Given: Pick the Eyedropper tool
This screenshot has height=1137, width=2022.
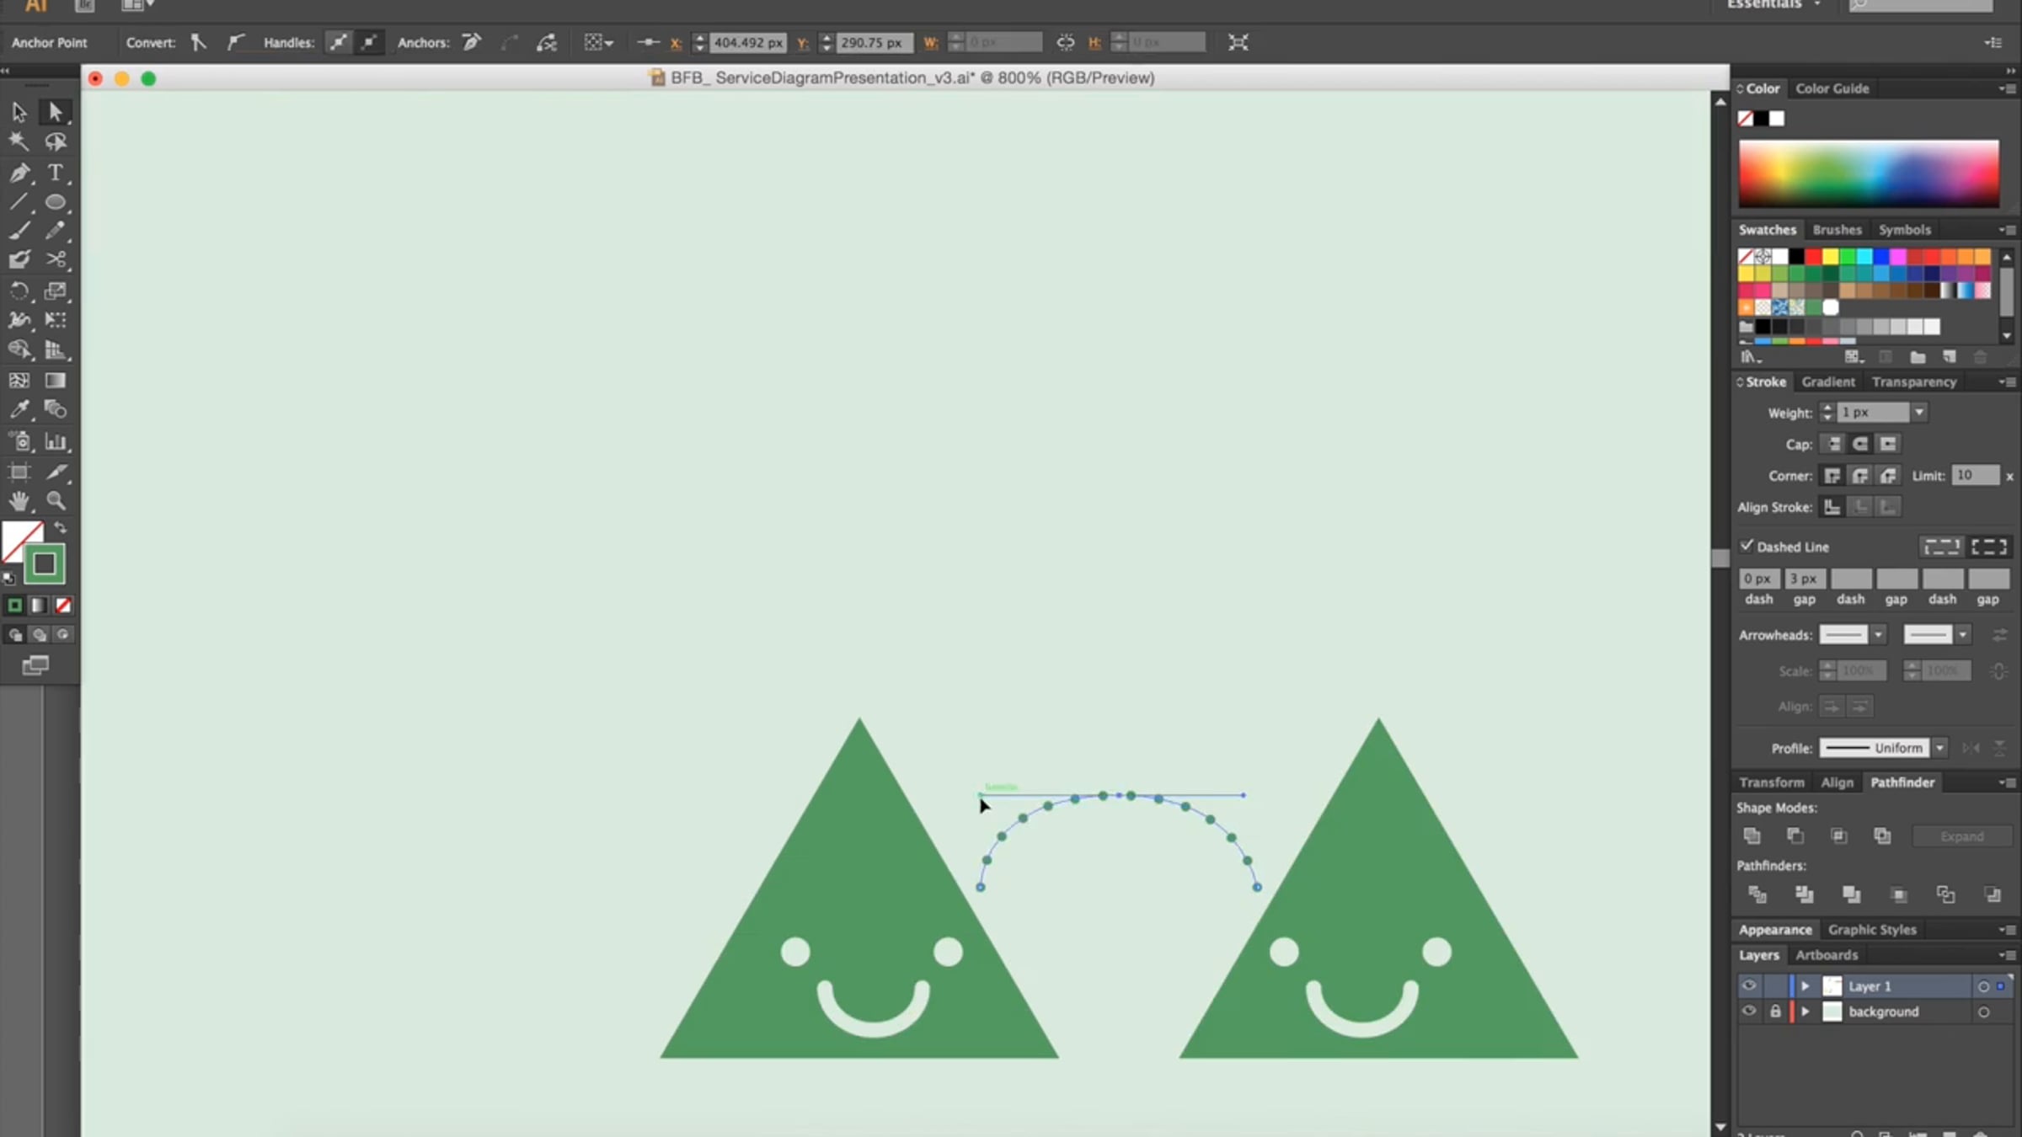Looking at the screenshot, I should [x=19, y=410].
